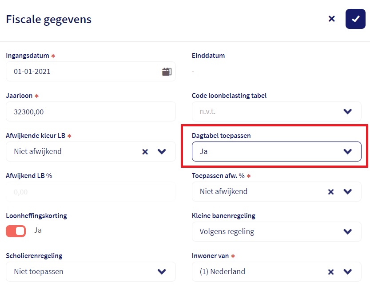Open the Inwoner van dropdown arrow

click(x=347, y=272)
